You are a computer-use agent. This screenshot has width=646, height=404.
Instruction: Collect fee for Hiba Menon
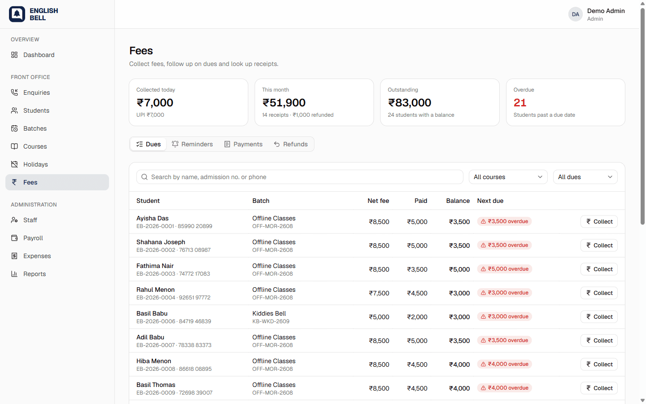pos(599,364)
